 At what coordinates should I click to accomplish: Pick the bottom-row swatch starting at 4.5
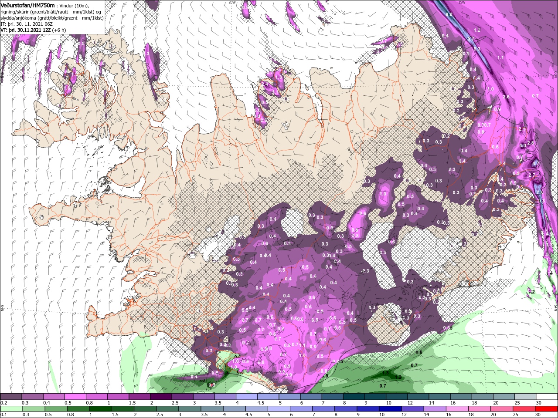click(258, 409)
